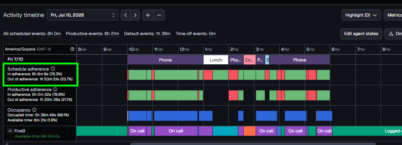402x145 pixels.
Task: Click the horizontal scrollbar under the timeline
Action: pyautogui.click(x=253, y=144)
